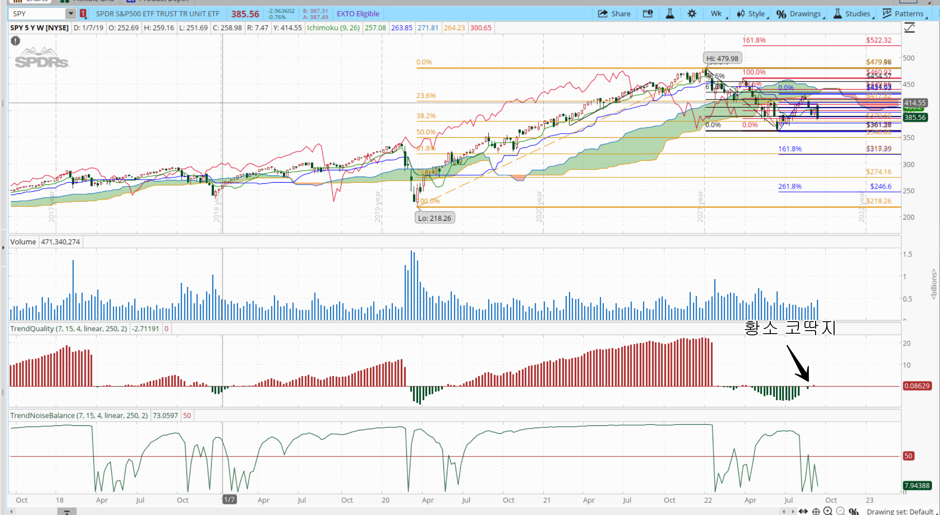Click the Share chart button
Image resolution: width=940 pixels, height=515 pixels.
coord(614,14)
